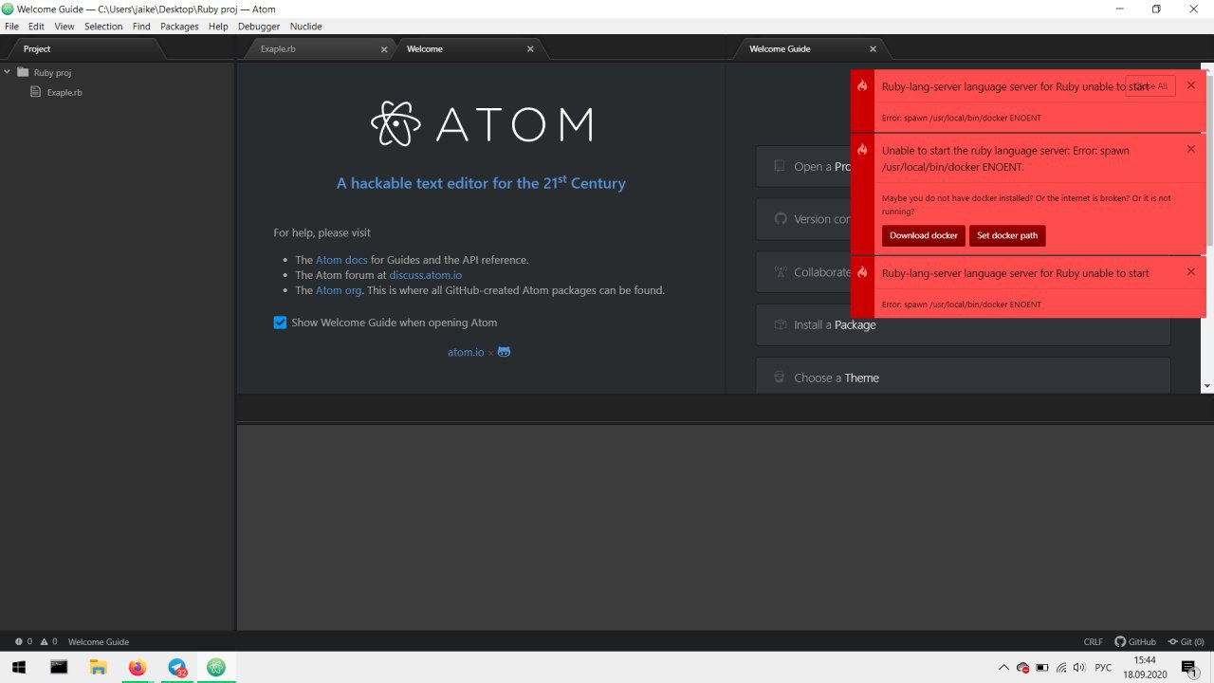The width and height of the screenshot is (1214, 683).
Task: Open the Windows Start menu
Action: (19, 668)
